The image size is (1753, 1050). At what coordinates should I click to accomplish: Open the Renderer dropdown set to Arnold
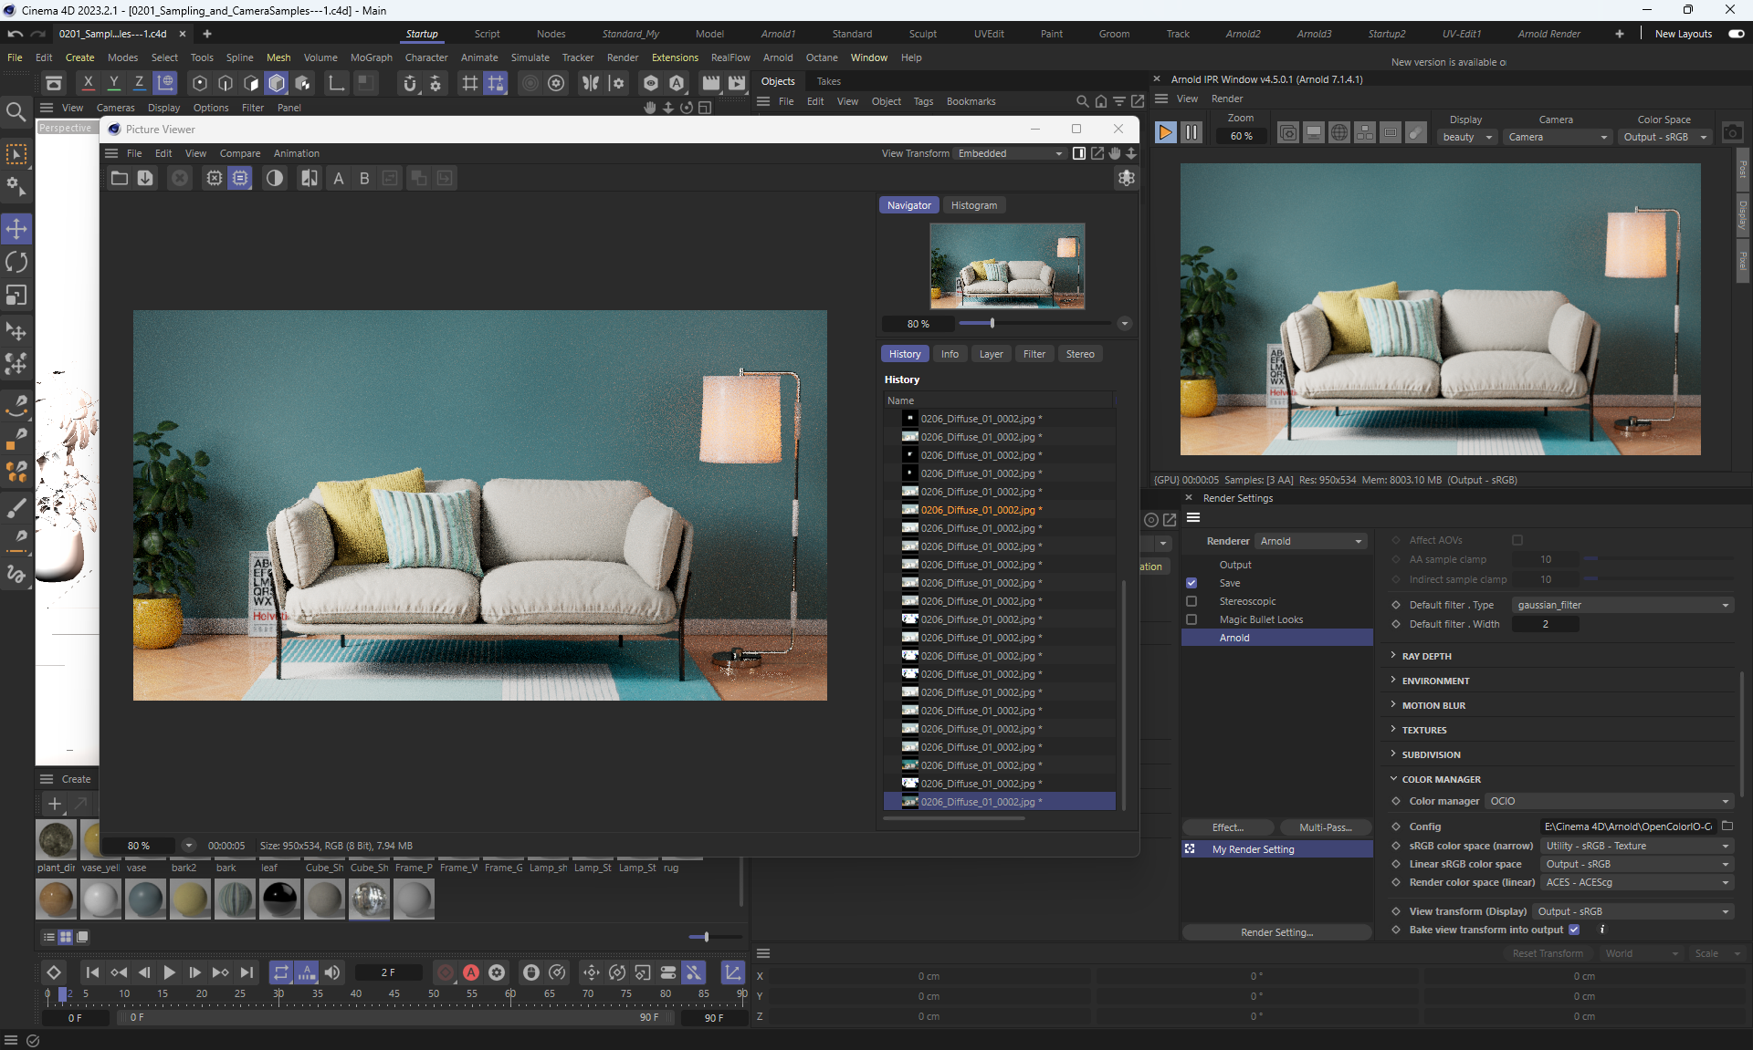pyautogui.click(x=1310, y=541)
